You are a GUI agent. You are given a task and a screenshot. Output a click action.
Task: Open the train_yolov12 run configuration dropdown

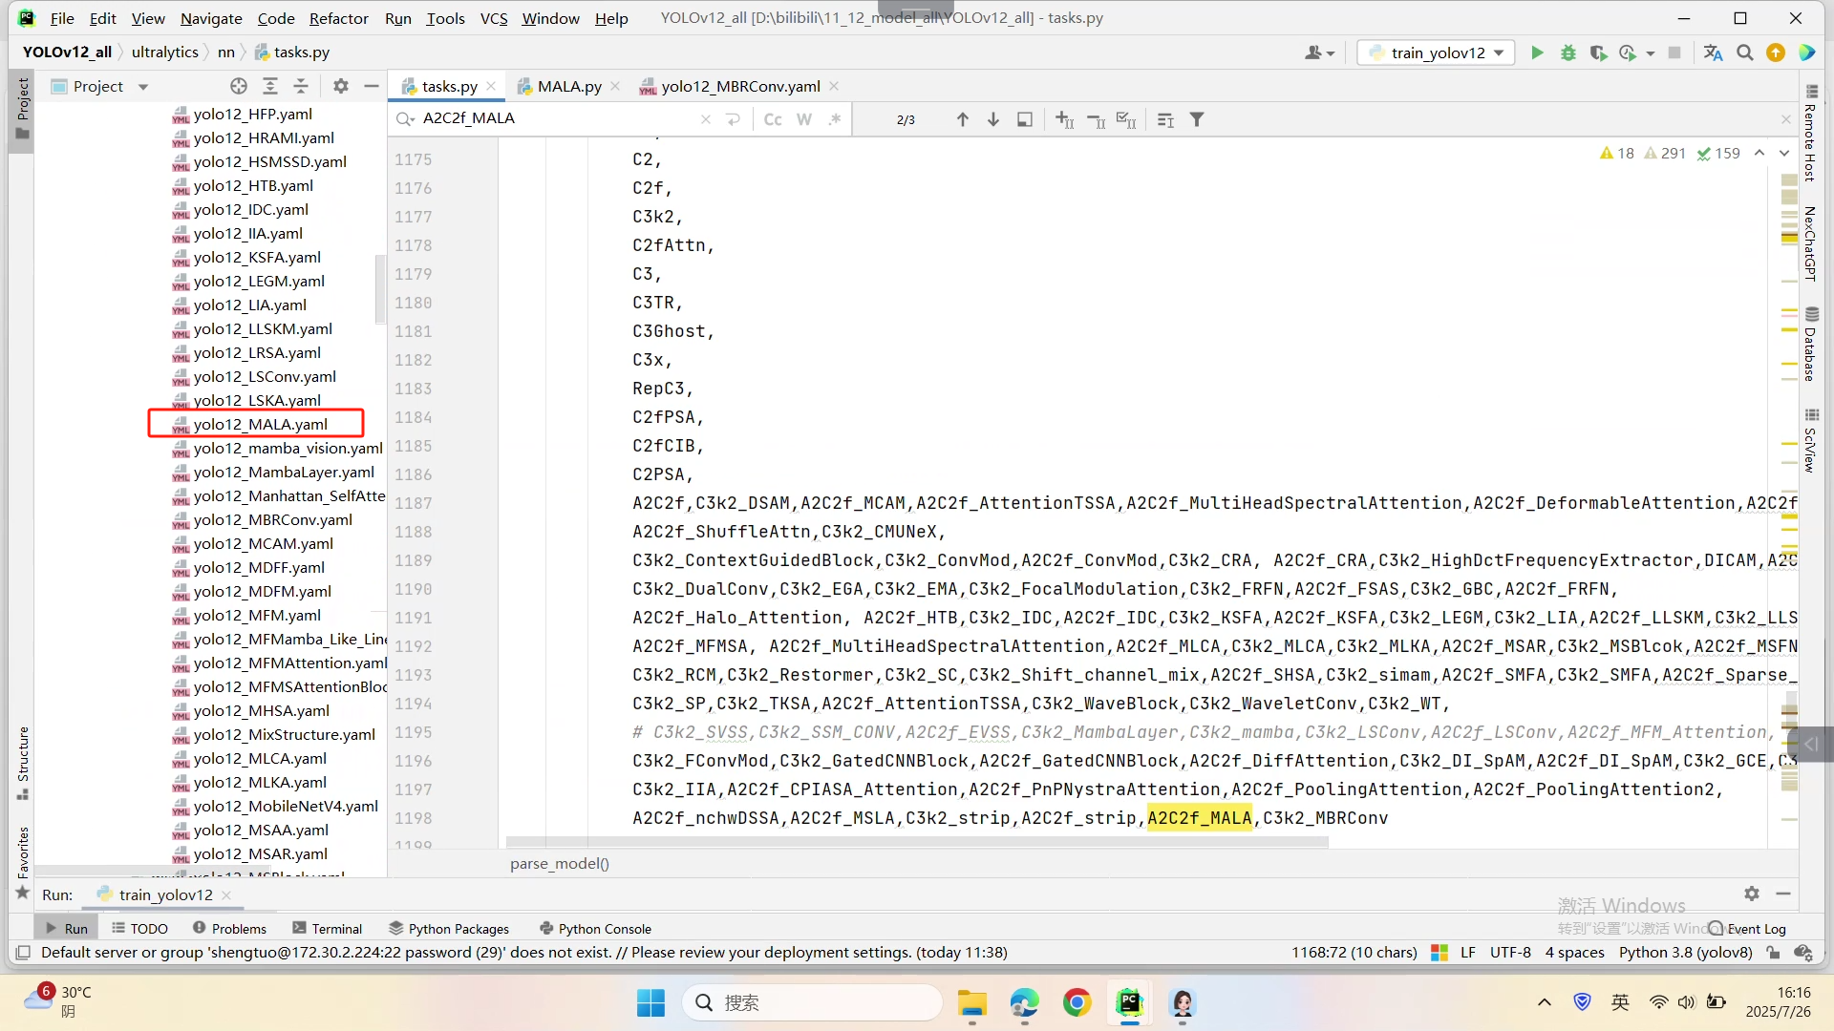[1437, 53]
